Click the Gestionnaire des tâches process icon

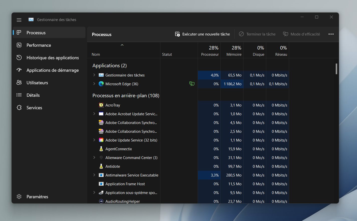101,75
